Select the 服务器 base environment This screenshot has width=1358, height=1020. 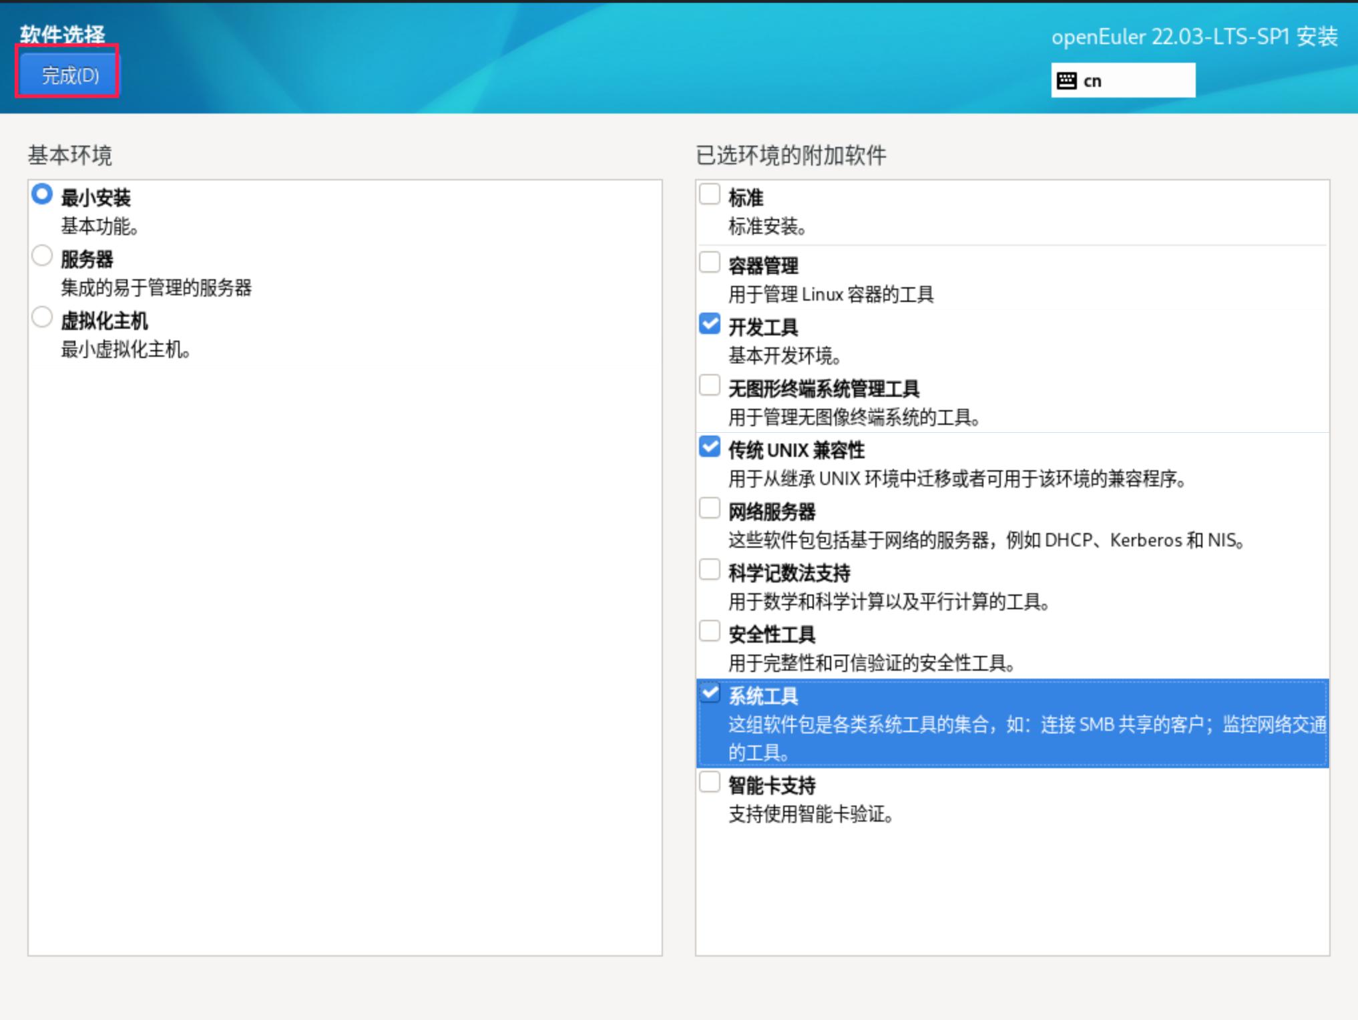point(42,256)
